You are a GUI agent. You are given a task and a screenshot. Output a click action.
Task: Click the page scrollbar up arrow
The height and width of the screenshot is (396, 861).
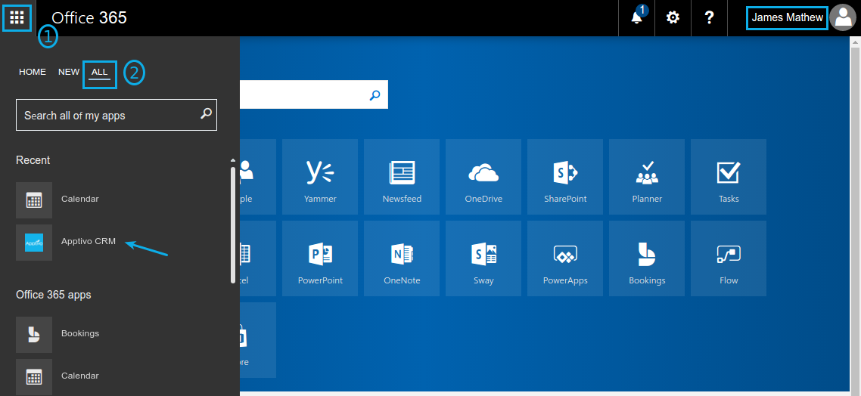click(x=856, y=42)
